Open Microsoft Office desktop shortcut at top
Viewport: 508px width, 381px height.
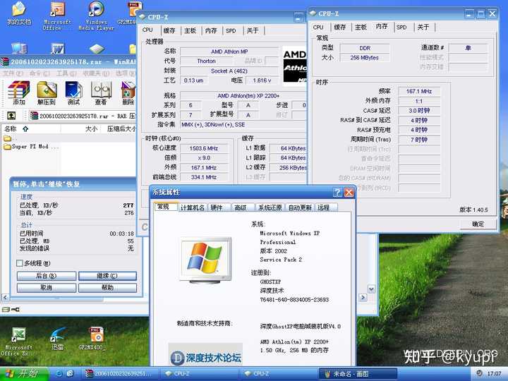click(x=57, y=16)
